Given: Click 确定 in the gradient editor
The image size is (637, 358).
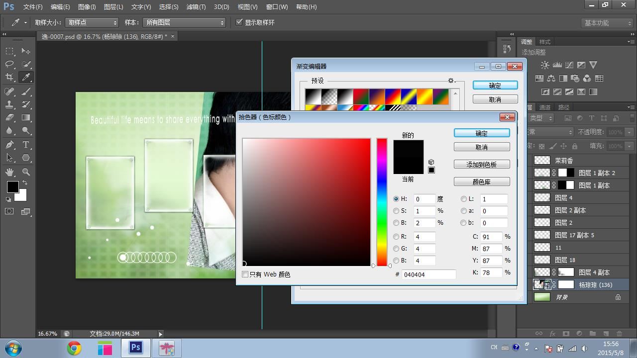Looking at the screenshot, I should click(495, 86).
